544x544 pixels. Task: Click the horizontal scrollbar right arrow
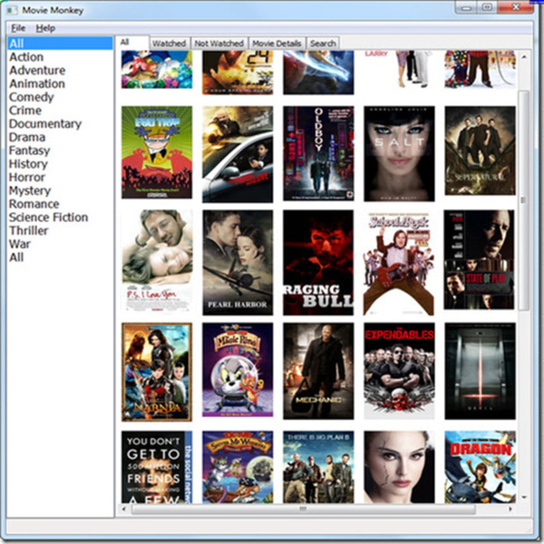pos(510,509)
